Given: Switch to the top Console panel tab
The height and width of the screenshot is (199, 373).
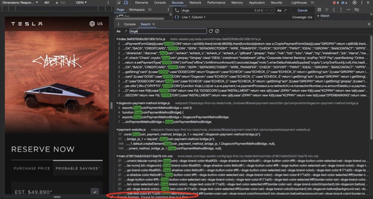Looking at the screenshot, I should pyautogui.click(x=160, y=3).
